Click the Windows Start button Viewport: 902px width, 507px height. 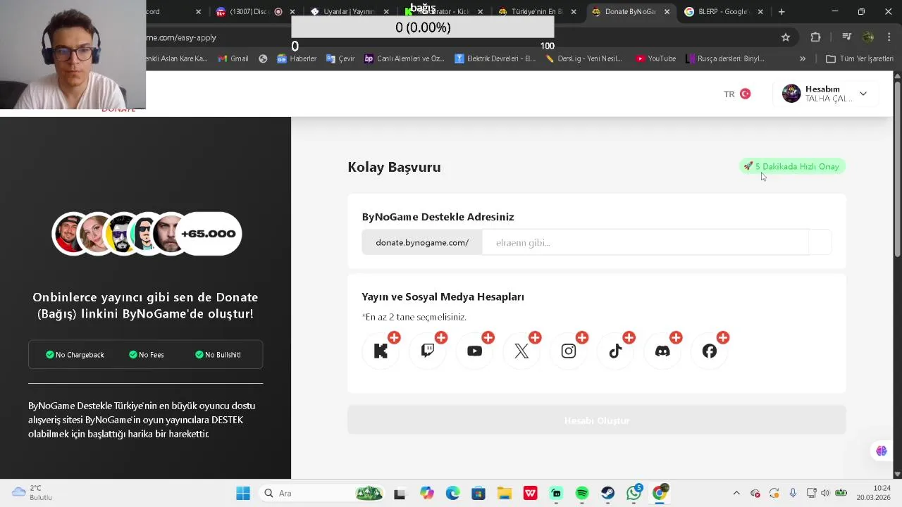click(x=243, y=493)
